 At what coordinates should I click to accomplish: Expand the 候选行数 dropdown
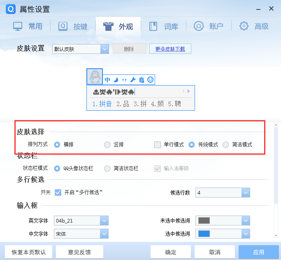click(245, 193)
